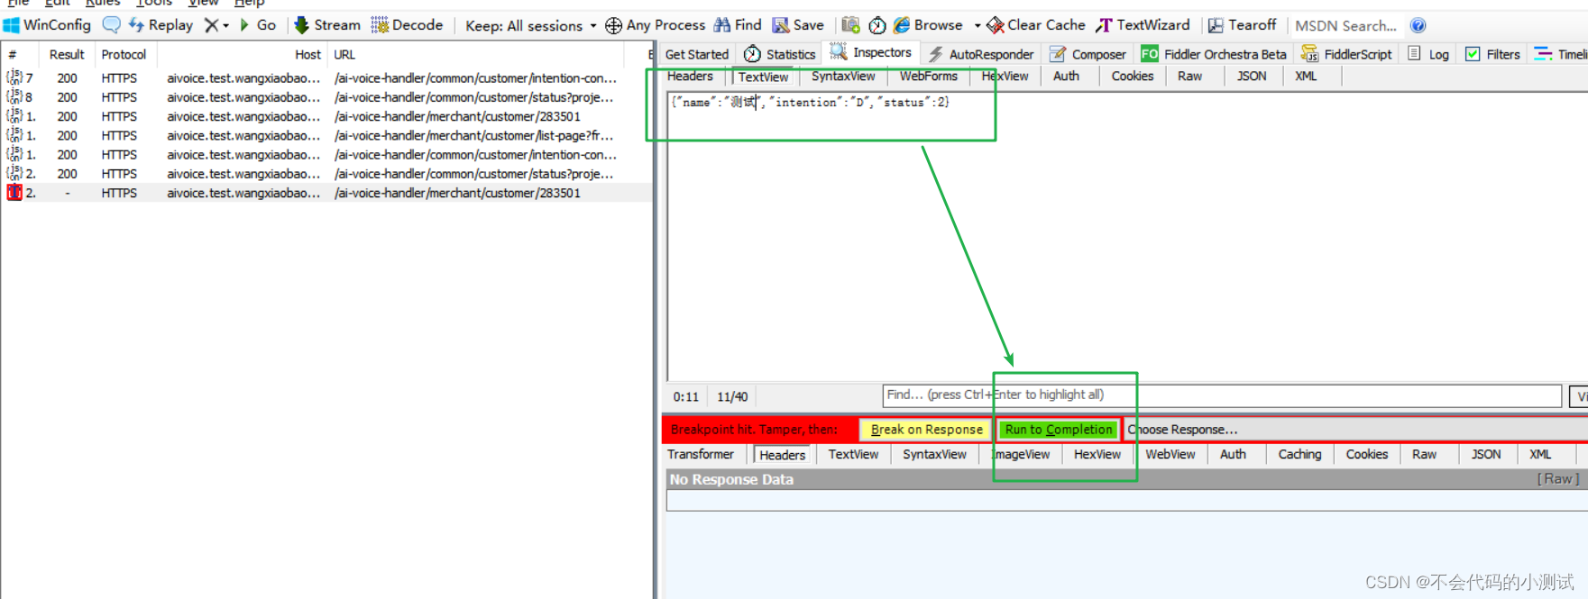Click the timer clock icon
The height and width of the screenshot is (599, 1588).
(877, 25)
